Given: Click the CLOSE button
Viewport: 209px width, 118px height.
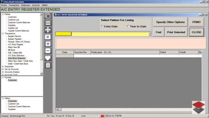Looking at the screenshot, I should click(x=197, y=32).
